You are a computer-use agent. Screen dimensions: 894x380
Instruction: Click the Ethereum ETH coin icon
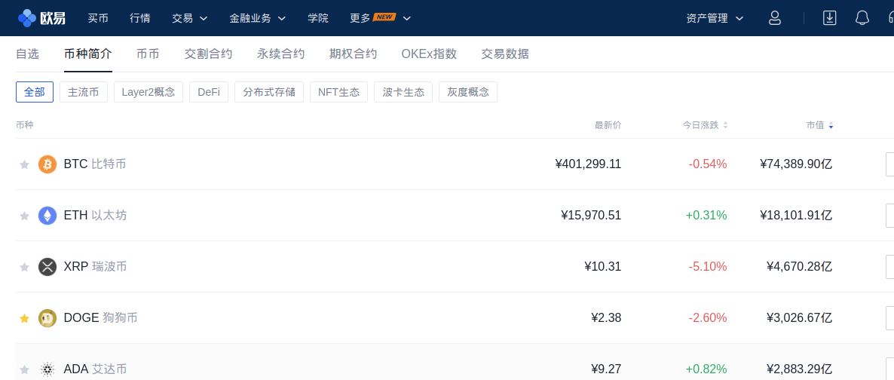pos(47,216)
